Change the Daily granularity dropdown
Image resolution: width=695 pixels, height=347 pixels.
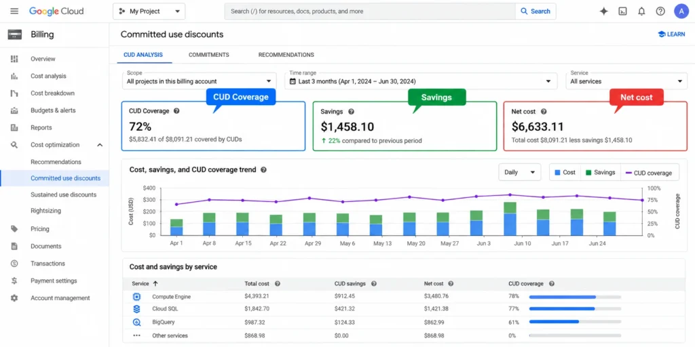click(519, 172)
